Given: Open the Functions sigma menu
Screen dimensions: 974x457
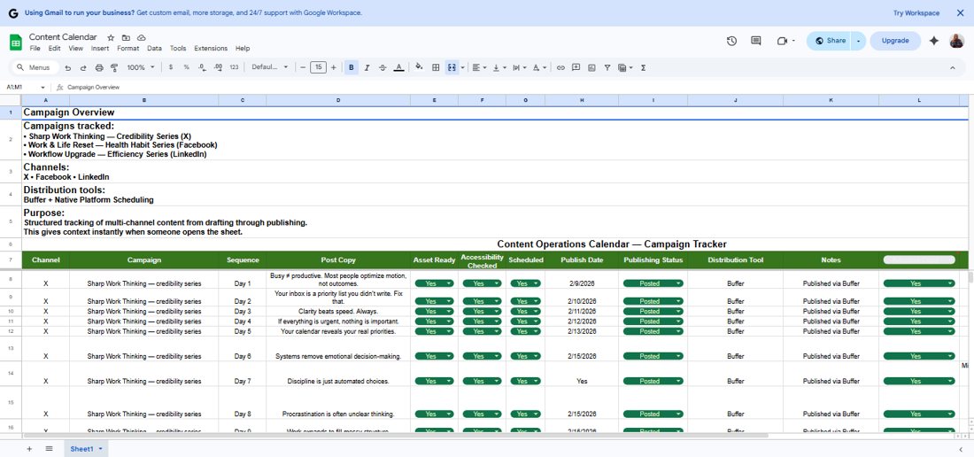Looking at the screenshot, I should coord(643,67).
